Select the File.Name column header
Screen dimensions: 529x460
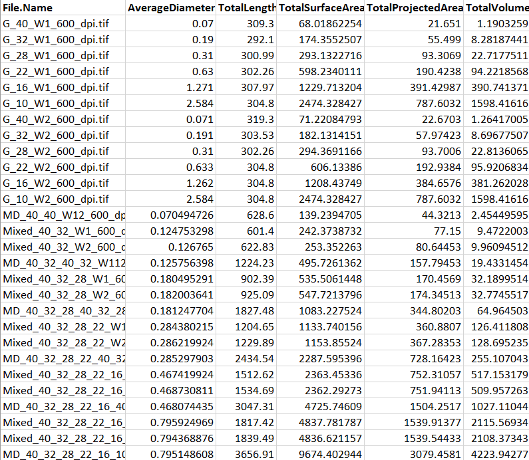pyautogui.click(x=63, y=8)
